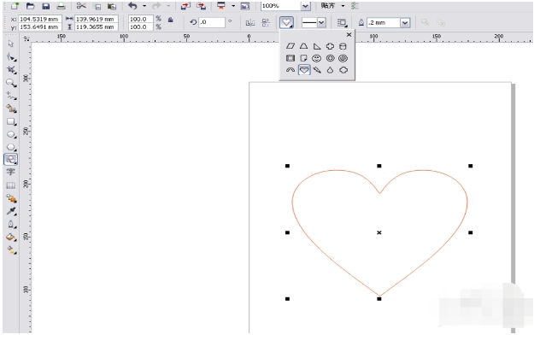Toggle the lock ratio padlock
This screenshot has width=534, height=352.
pos(171,21)
